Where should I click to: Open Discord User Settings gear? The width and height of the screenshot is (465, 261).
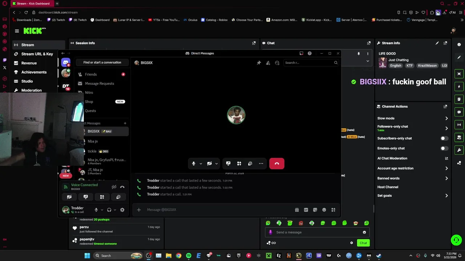click(x=122, y=210)
